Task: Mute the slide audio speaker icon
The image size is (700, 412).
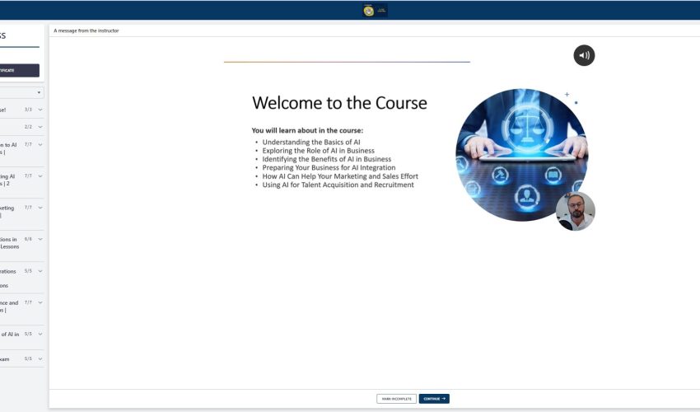Action: click(x=584, y=55)
